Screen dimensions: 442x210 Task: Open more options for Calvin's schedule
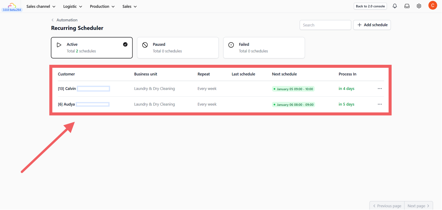380,89
